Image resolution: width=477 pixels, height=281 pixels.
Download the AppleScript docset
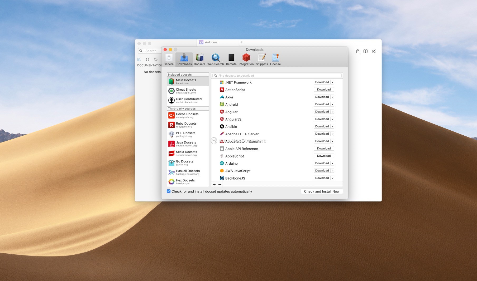[324, 156]
